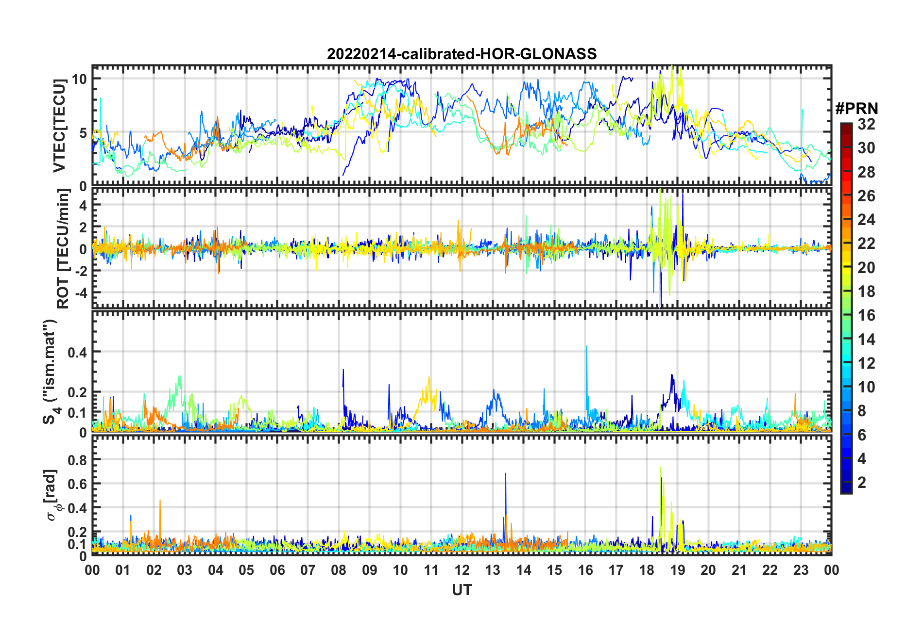Select the UT axis tick label "12"
This screenshot has height=617, width=924.
tap(462, 570)
